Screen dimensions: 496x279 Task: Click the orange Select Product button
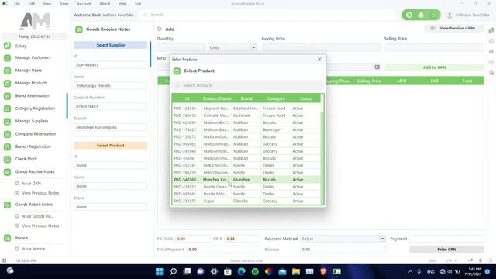(111, 146)
